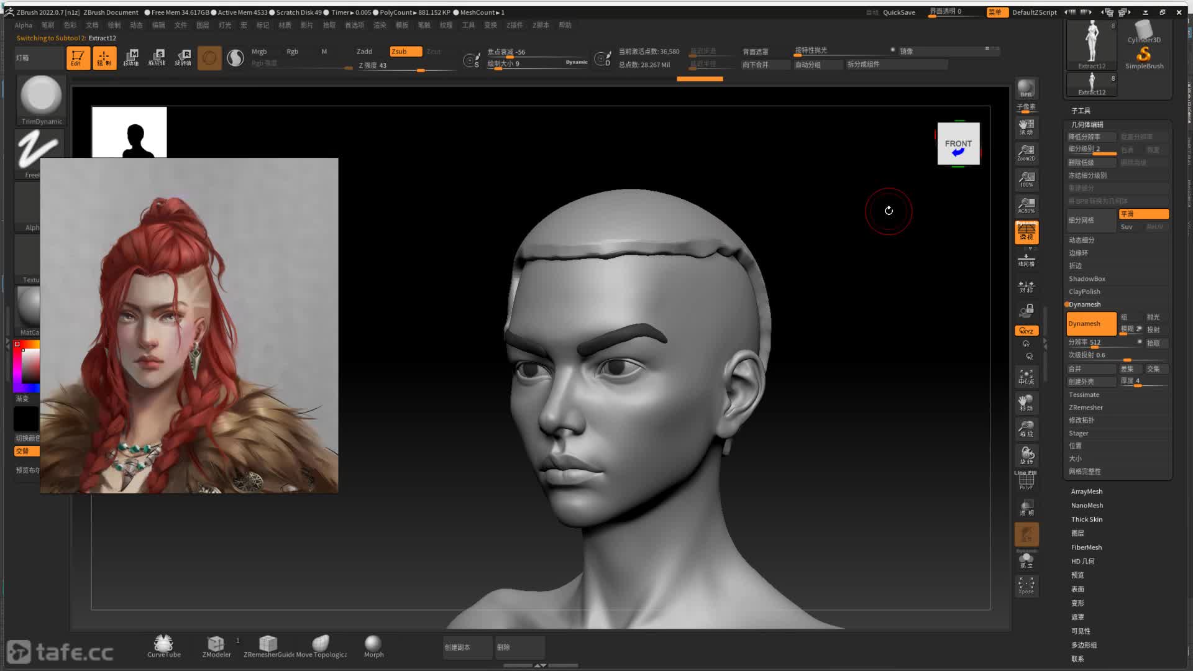Open the 色彩 color menu
The width and height of the screenshot is (1193, 671).
pyautogui.click(x=70, y=25)
